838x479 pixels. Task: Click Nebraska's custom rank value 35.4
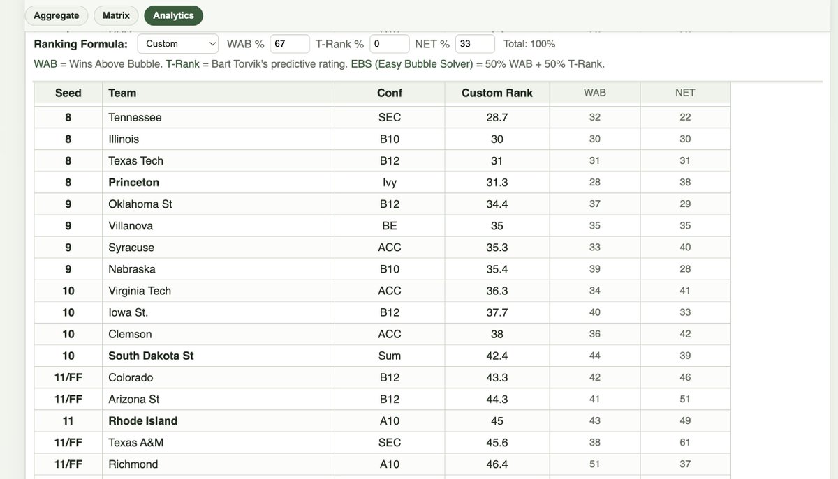(497, 268)
